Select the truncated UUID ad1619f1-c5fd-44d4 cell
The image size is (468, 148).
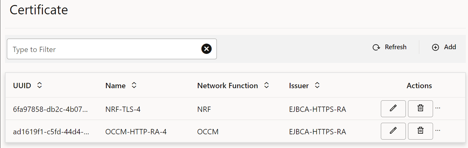tap(51, 132)
